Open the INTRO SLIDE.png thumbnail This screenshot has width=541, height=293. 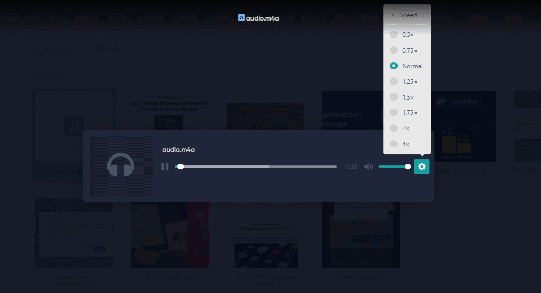[x=169, y=235]
